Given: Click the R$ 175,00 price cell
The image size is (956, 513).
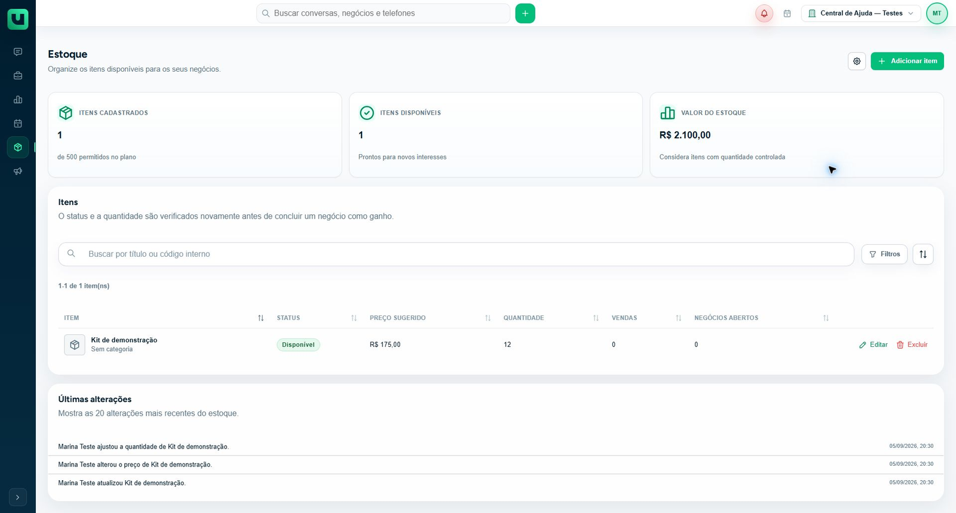Looking at the screenshot, I should pyautogui.click(x=385, y=345).
